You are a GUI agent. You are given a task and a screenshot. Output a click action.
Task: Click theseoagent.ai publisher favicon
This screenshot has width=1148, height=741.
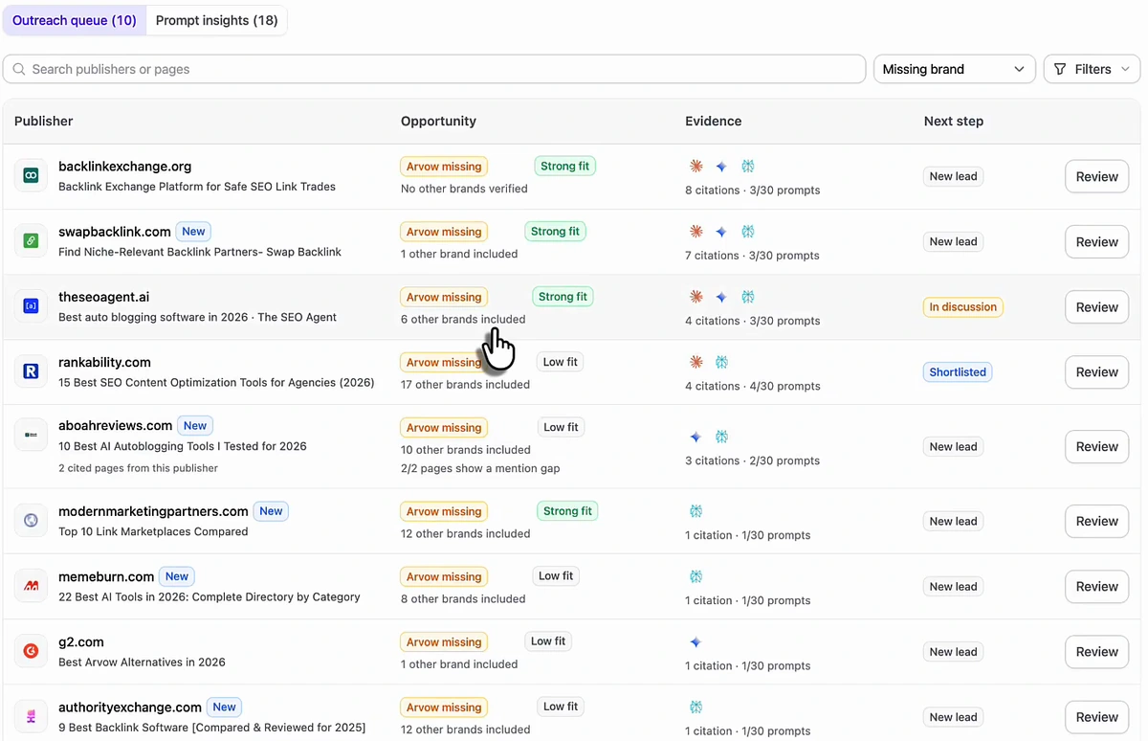tap(31, 306)
